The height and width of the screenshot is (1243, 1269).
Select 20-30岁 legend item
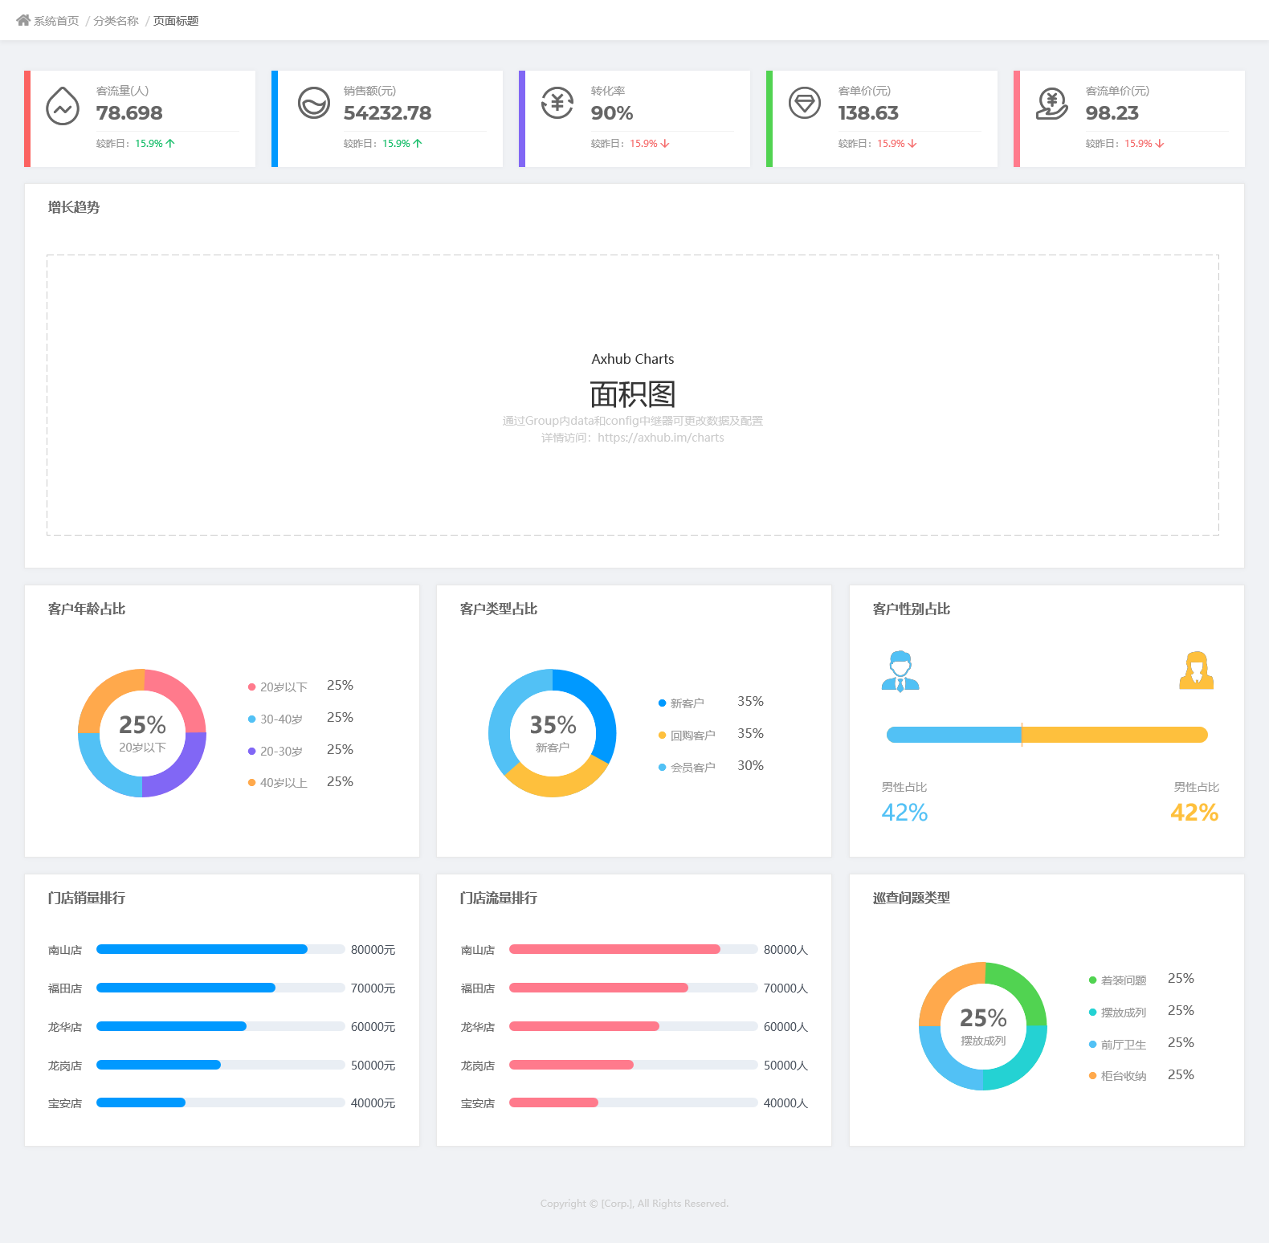point(275,752)
